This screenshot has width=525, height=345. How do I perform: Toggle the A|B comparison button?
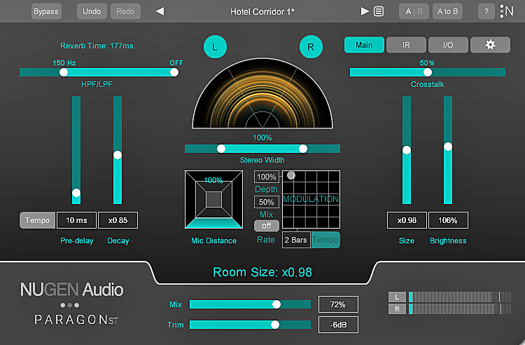[414, 11]
